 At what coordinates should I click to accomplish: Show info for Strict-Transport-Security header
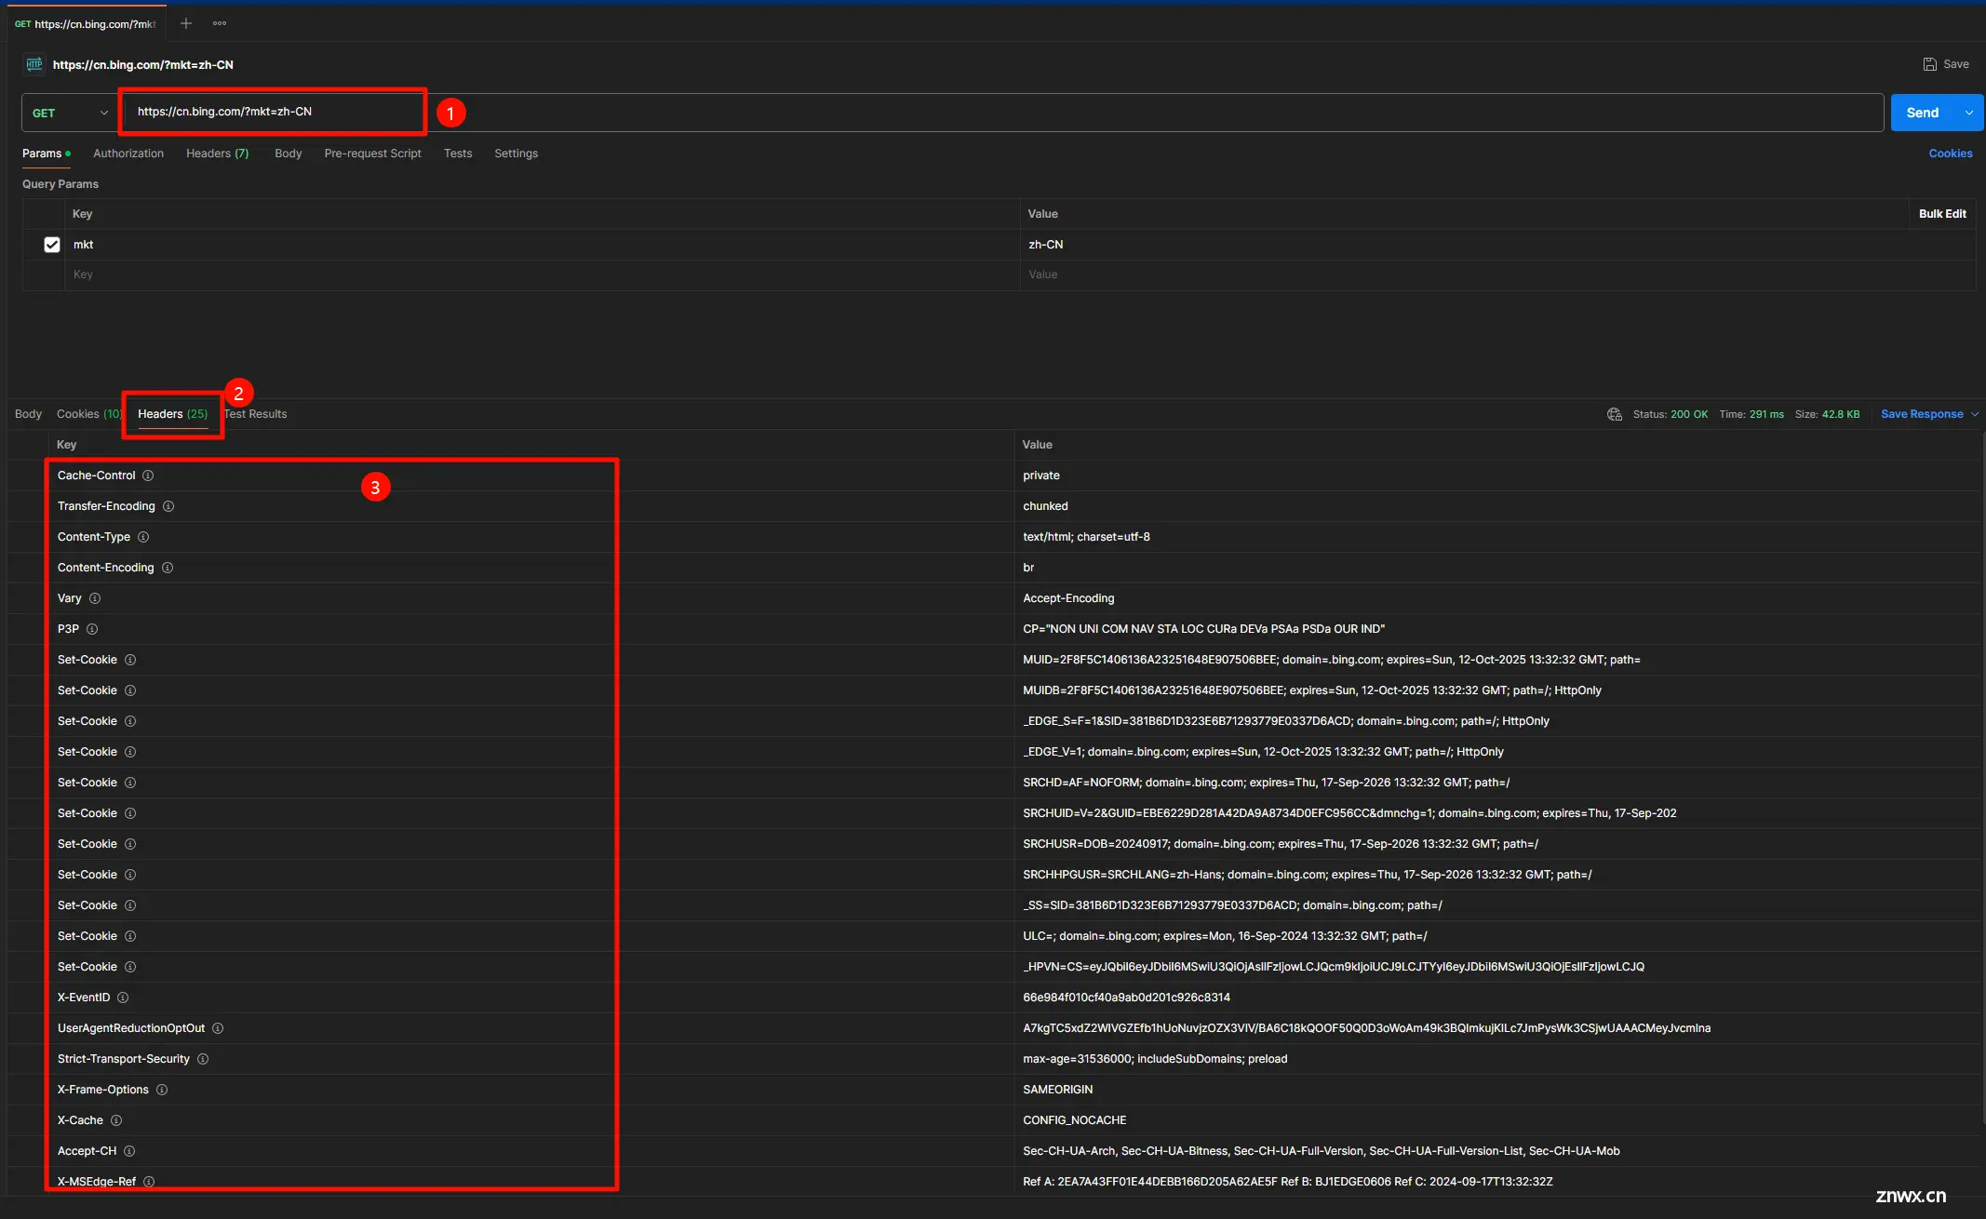coord(203,1059)
